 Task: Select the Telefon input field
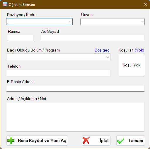coord(58,73)
